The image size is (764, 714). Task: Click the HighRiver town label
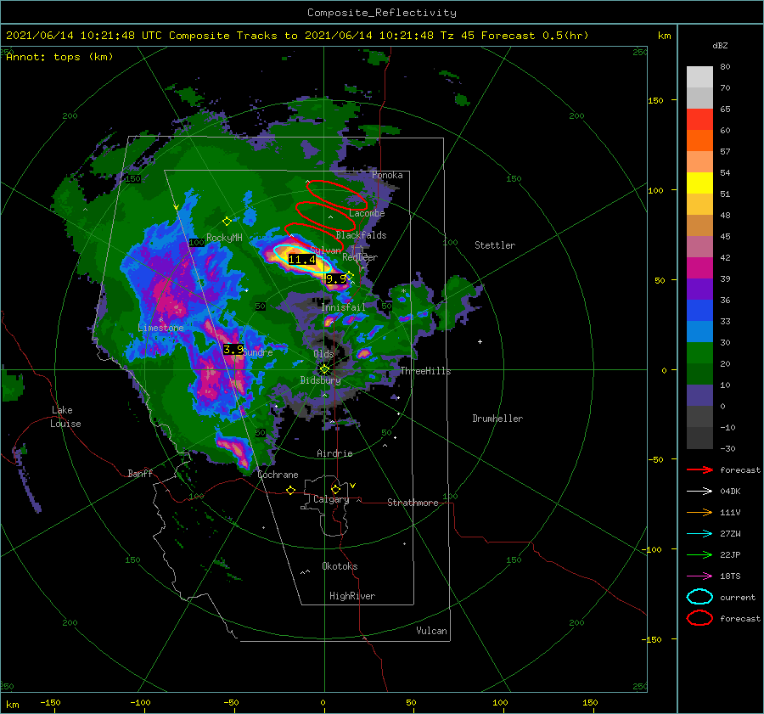352,596
